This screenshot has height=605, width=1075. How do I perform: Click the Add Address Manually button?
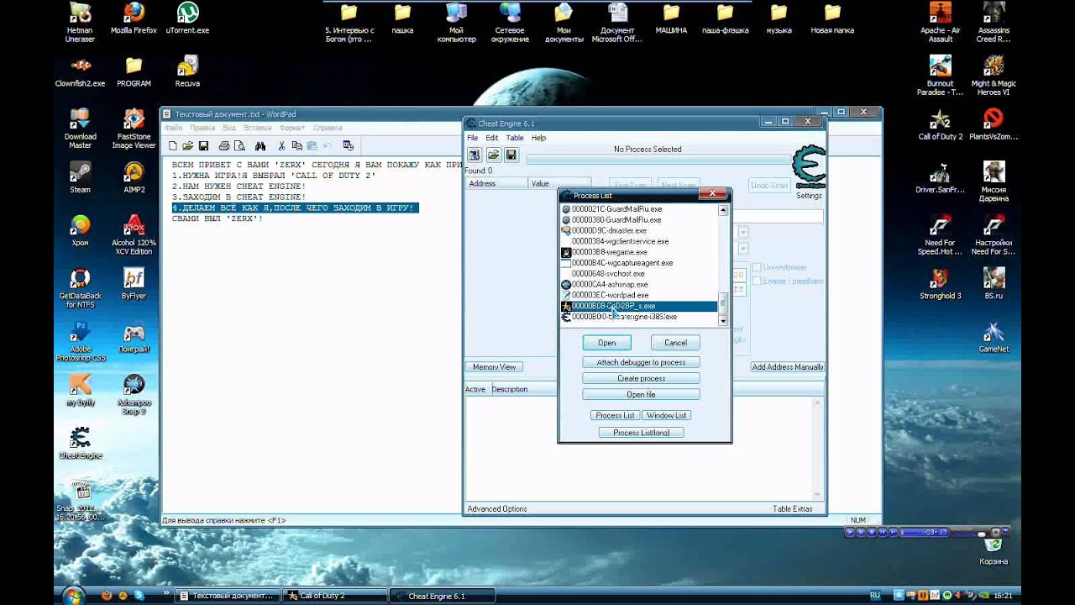tap(788, 367)
